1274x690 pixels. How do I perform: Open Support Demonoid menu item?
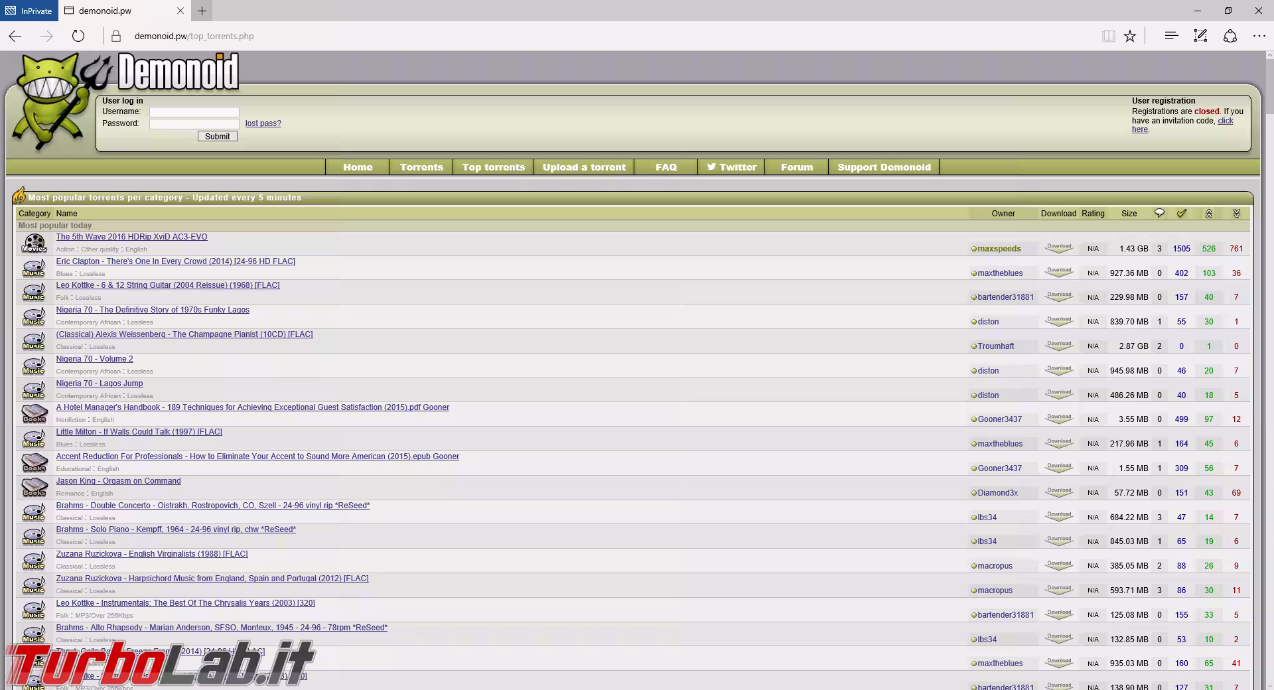pyautogui.click(x=884, y=167)
